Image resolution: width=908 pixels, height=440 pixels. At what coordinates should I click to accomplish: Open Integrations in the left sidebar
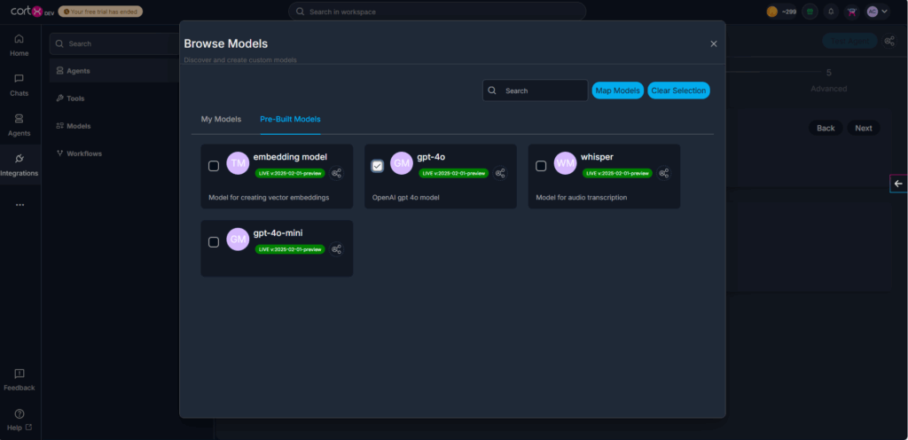pos(20,165)
